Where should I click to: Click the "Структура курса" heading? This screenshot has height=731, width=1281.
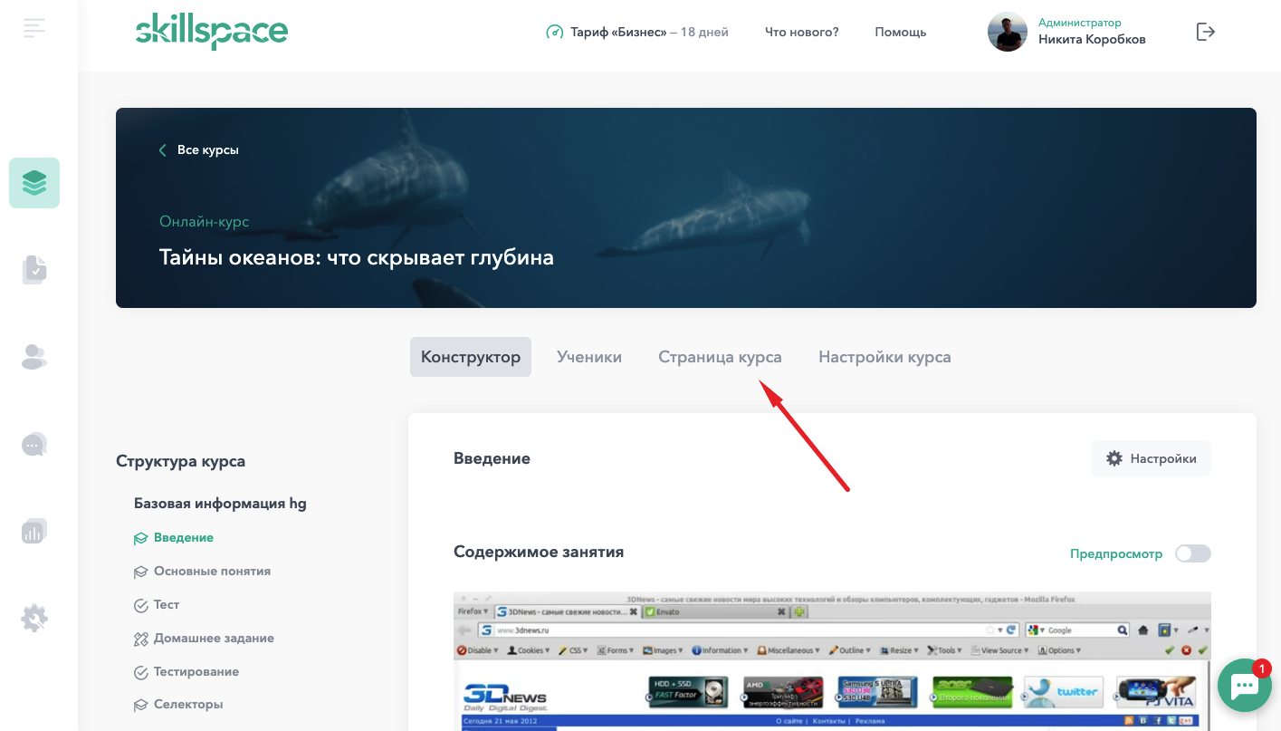click(x=181, y=461)
